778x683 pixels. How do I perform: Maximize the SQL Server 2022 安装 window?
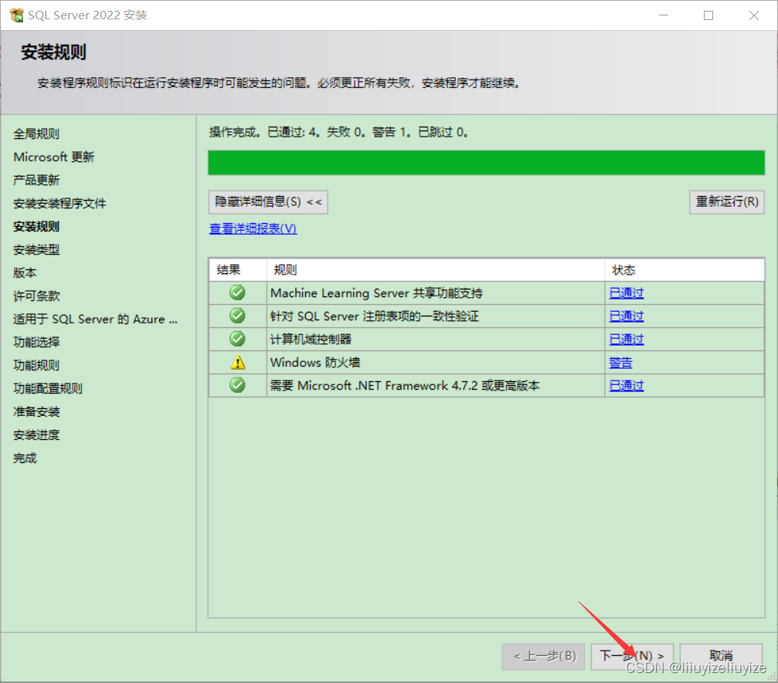[708, 15]
